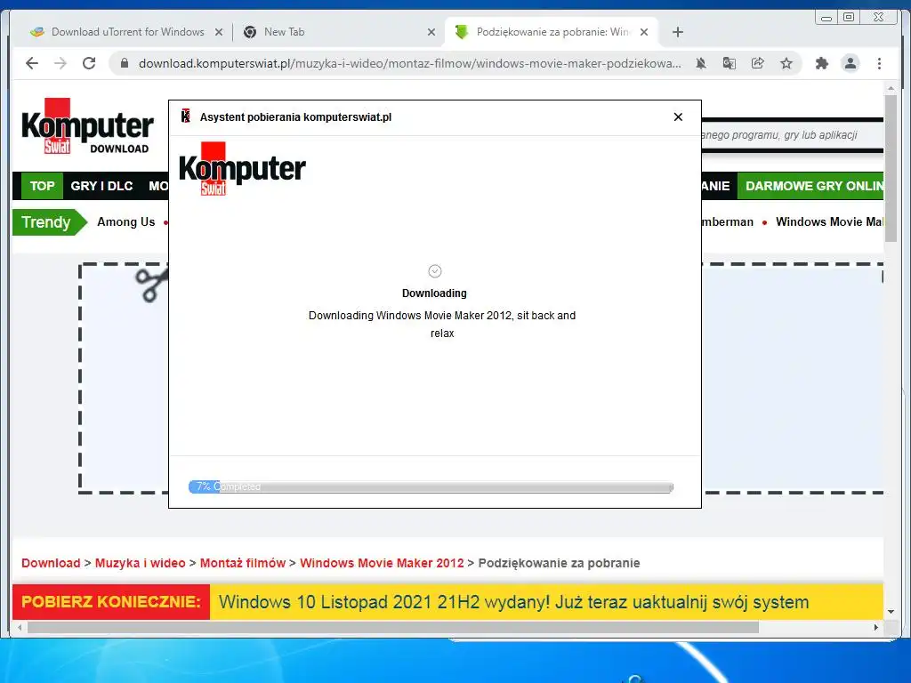The image size is (911, 683).
Task: Click the padlock site info icon
Action: click(125, 63)
